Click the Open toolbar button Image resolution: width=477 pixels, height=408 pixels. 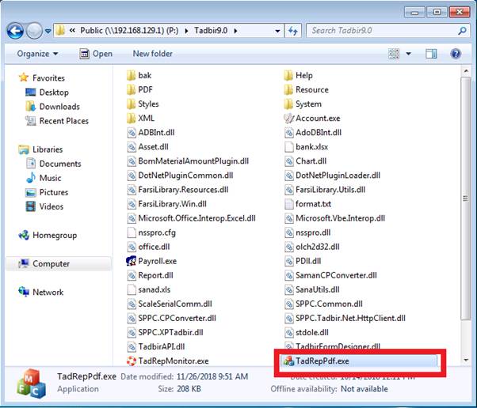[x=96, y=54]
